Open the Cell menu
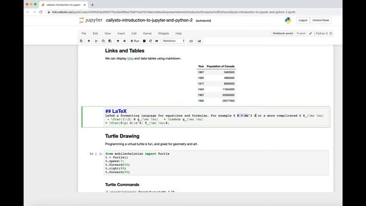This screenshot has height=206, width=366. click(134, 33)
